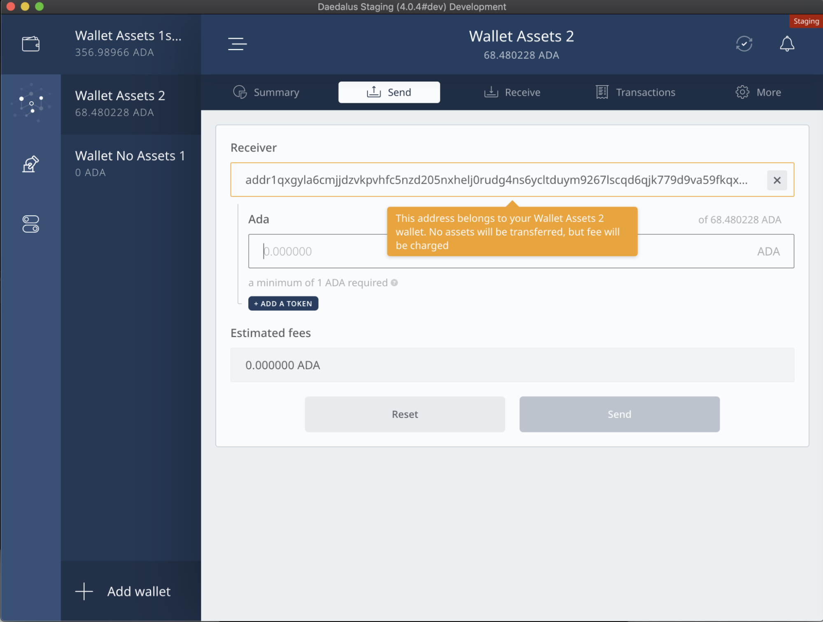Click the hamburger menu icon

click(237, 44)
